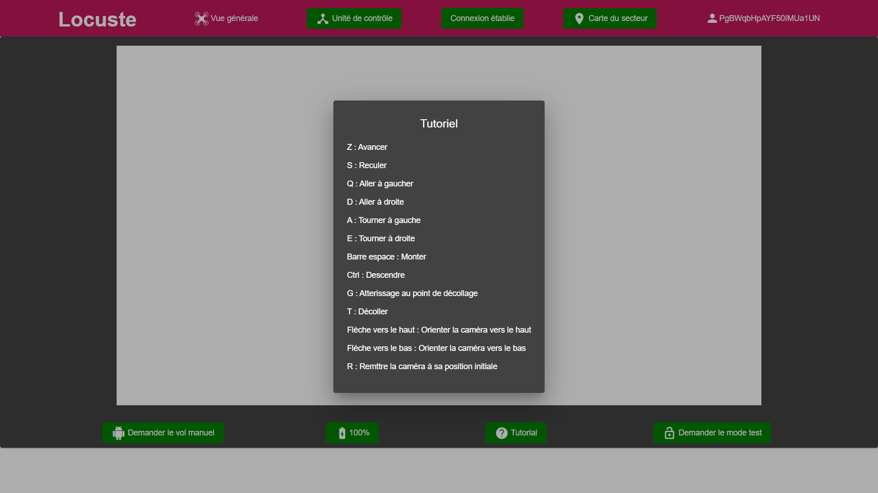This screenshot has width=878, height=493.
Task: Click 'R : Remttre la caméra' instruction line
Action: click(x=422, y=366)
